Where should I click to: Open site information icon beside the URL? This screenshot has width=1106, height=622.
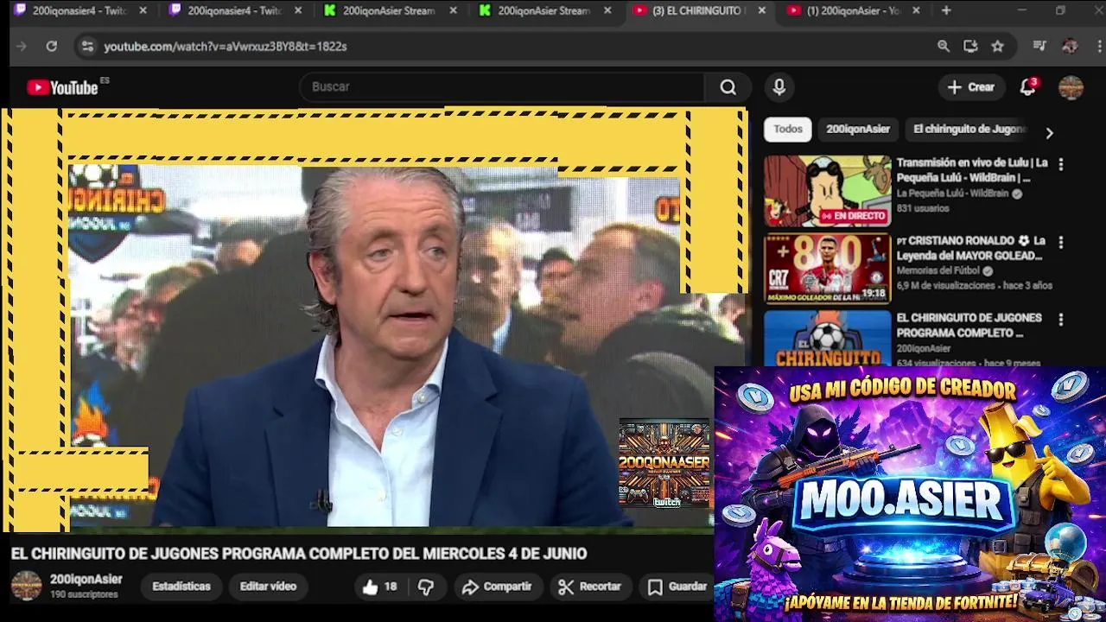pos(86,46)
